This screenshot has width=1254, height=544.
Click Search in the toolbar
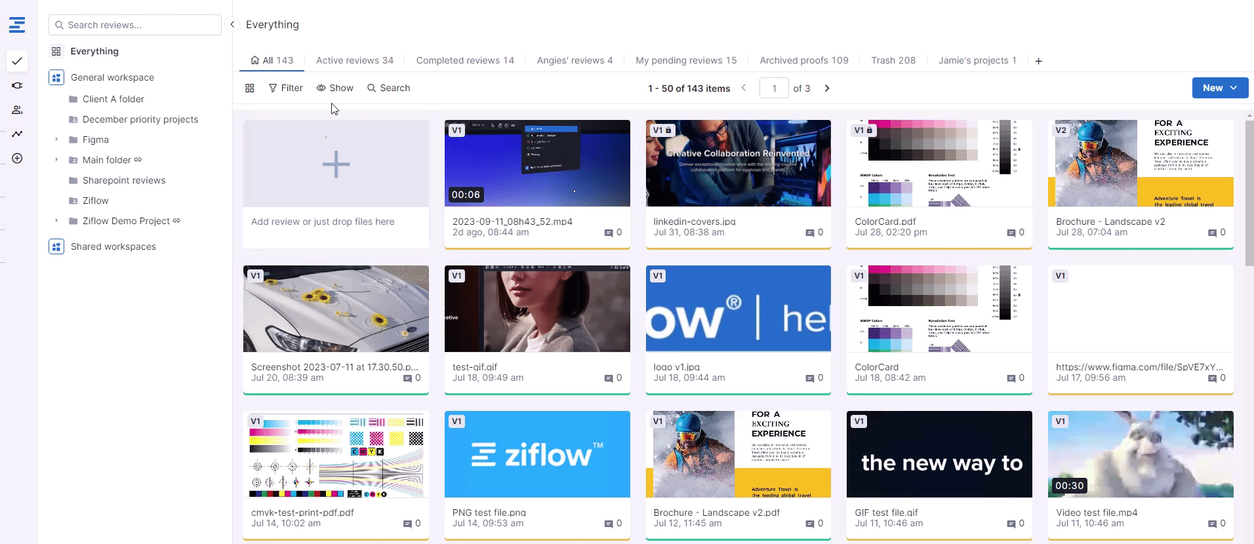[x=388, y=88]
